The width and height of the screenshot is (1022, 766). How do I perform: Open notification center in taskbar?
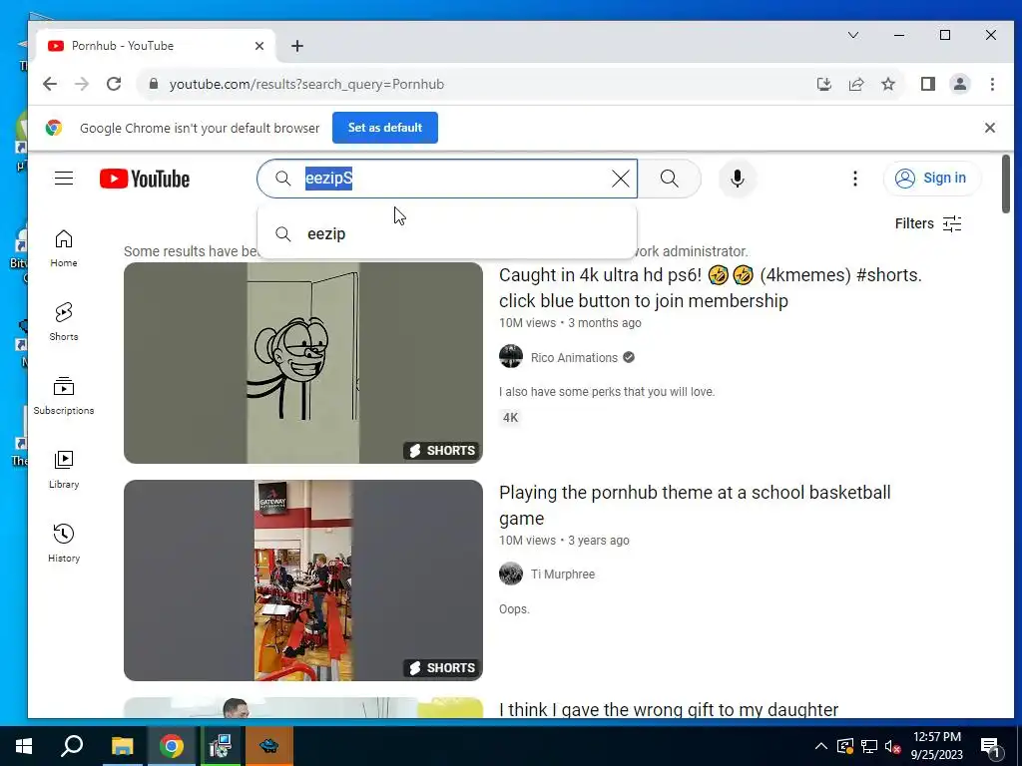990,746
